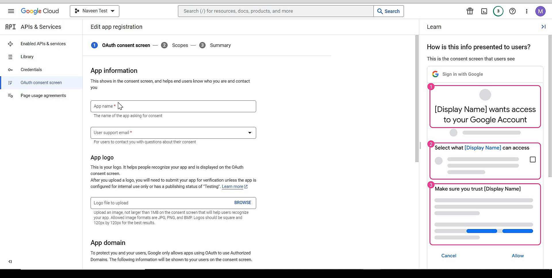Click the main form vertical scrollbar
The image size is (552, 278).
tap(417, 99)
